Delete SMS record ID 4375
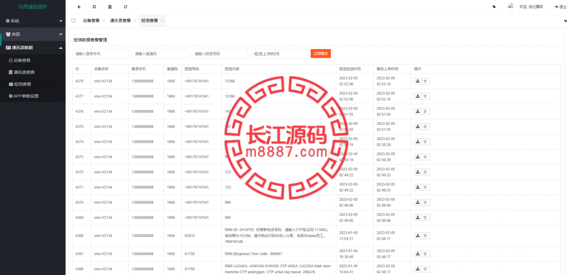Screen dimensions: 567x275 pyautogui.click(x=425, y=127)
